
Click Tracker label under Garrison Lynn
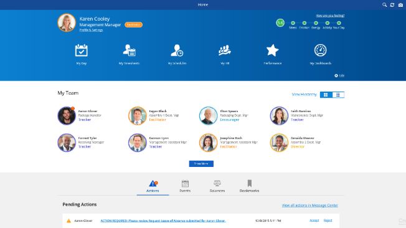coord(156,146)
